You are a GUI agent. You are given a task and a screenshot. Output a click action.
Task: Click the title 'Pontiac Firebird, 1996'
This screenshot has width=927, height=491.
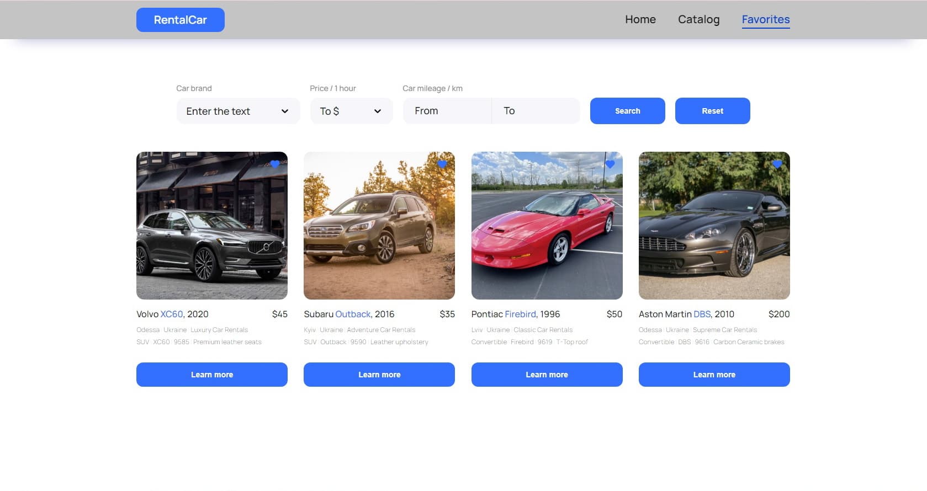click(x=516, y=314)
